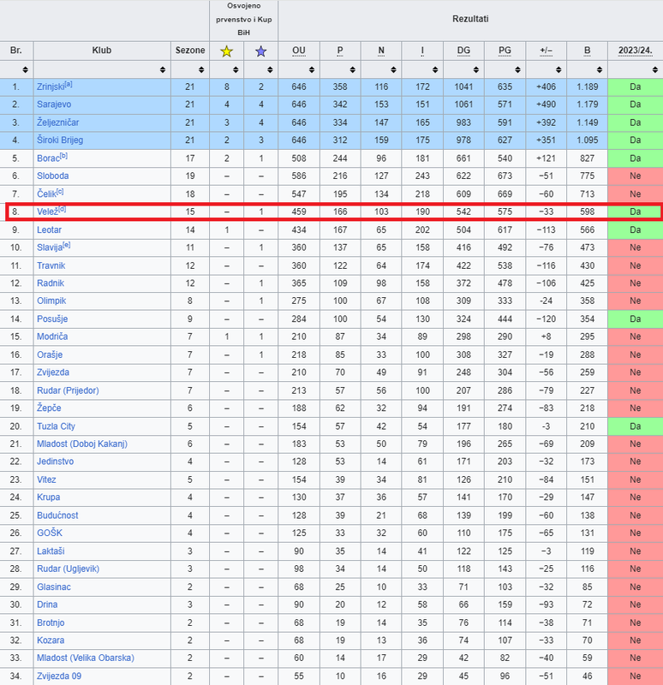Open the Slavija club link
Image resolution: width=663 pixels, height=685 pixels.
(50, 247)
